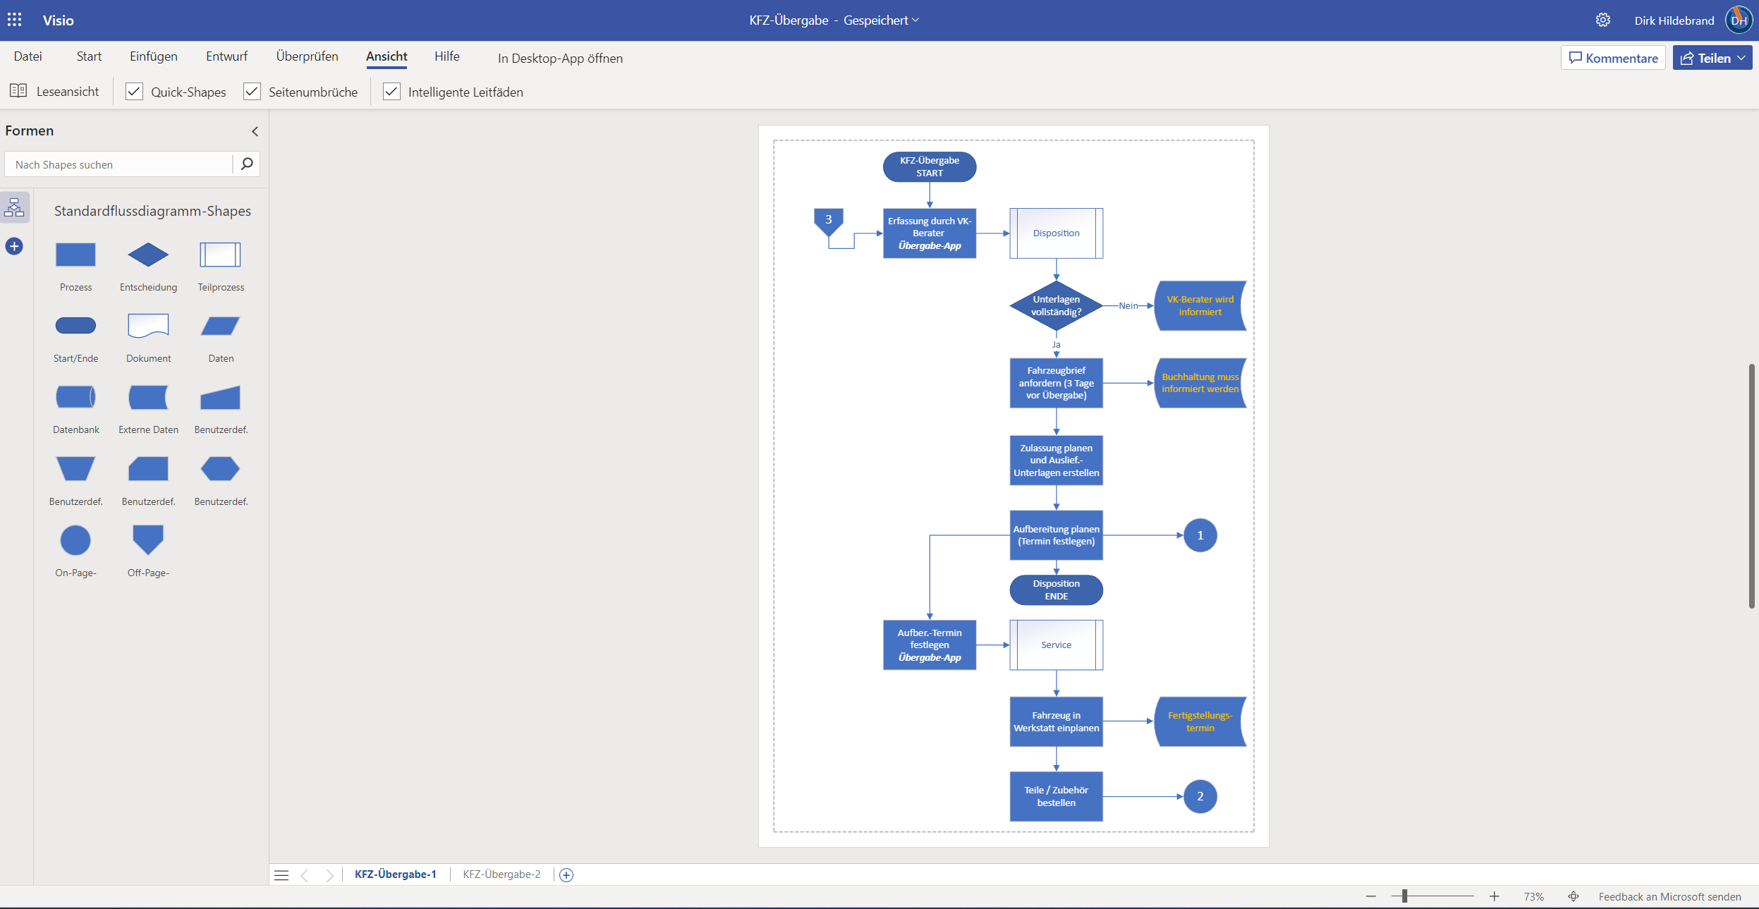Viewport: 1759px width, 909px height.
Task: Click the zoom slider handle
Action: (1404, 896)
